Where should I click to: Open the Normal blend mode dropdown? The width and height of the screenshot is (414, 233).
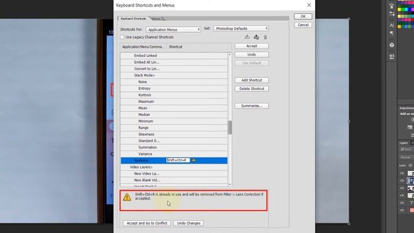406,157
